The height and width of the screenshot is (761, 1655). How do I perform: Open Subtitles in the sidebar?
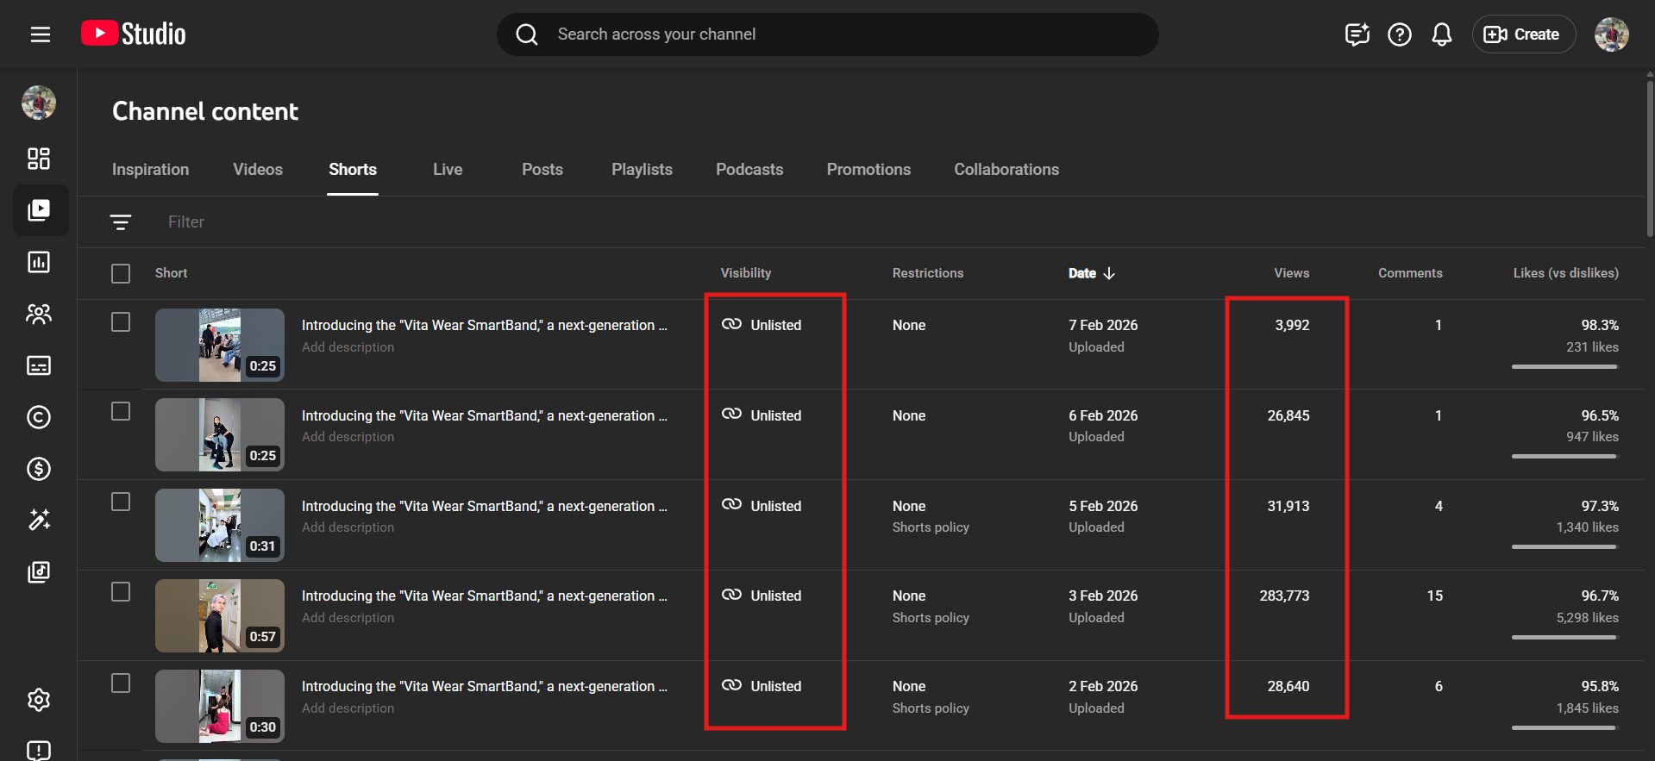pyautogui.click(x=39, y=365)
